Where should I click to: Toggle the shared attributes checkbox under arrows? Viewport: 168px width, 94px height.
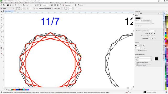click(x=138, y=50)
